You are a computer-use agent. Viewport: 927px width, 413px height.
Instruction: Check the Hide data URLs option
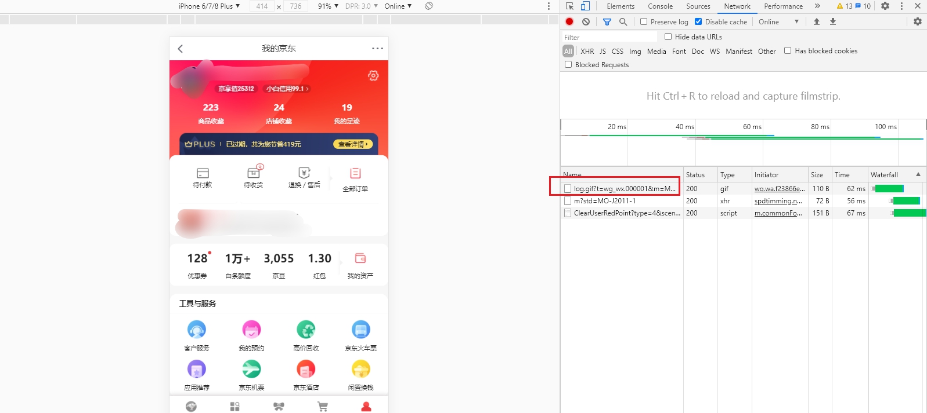point(668,36)
